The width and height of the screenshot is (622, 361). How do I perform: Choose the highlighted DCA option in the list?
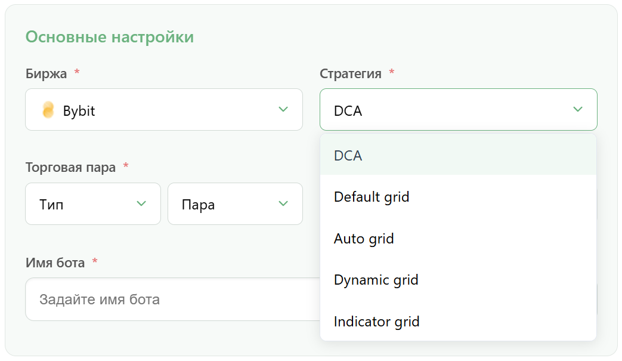coord(458,156)
